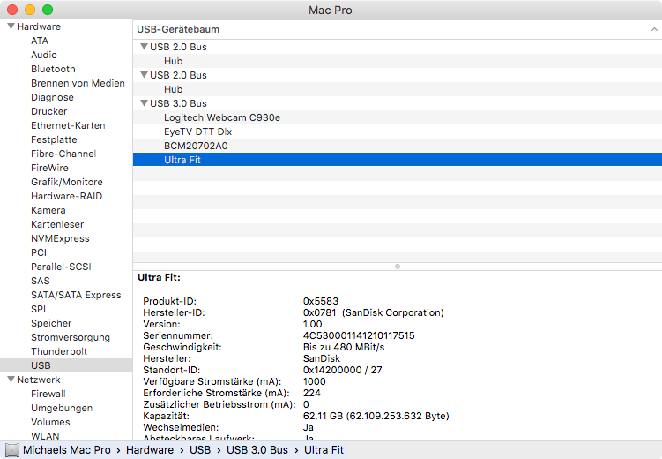
Task: Open the NVMExpress category
Action: click(60, 238)
